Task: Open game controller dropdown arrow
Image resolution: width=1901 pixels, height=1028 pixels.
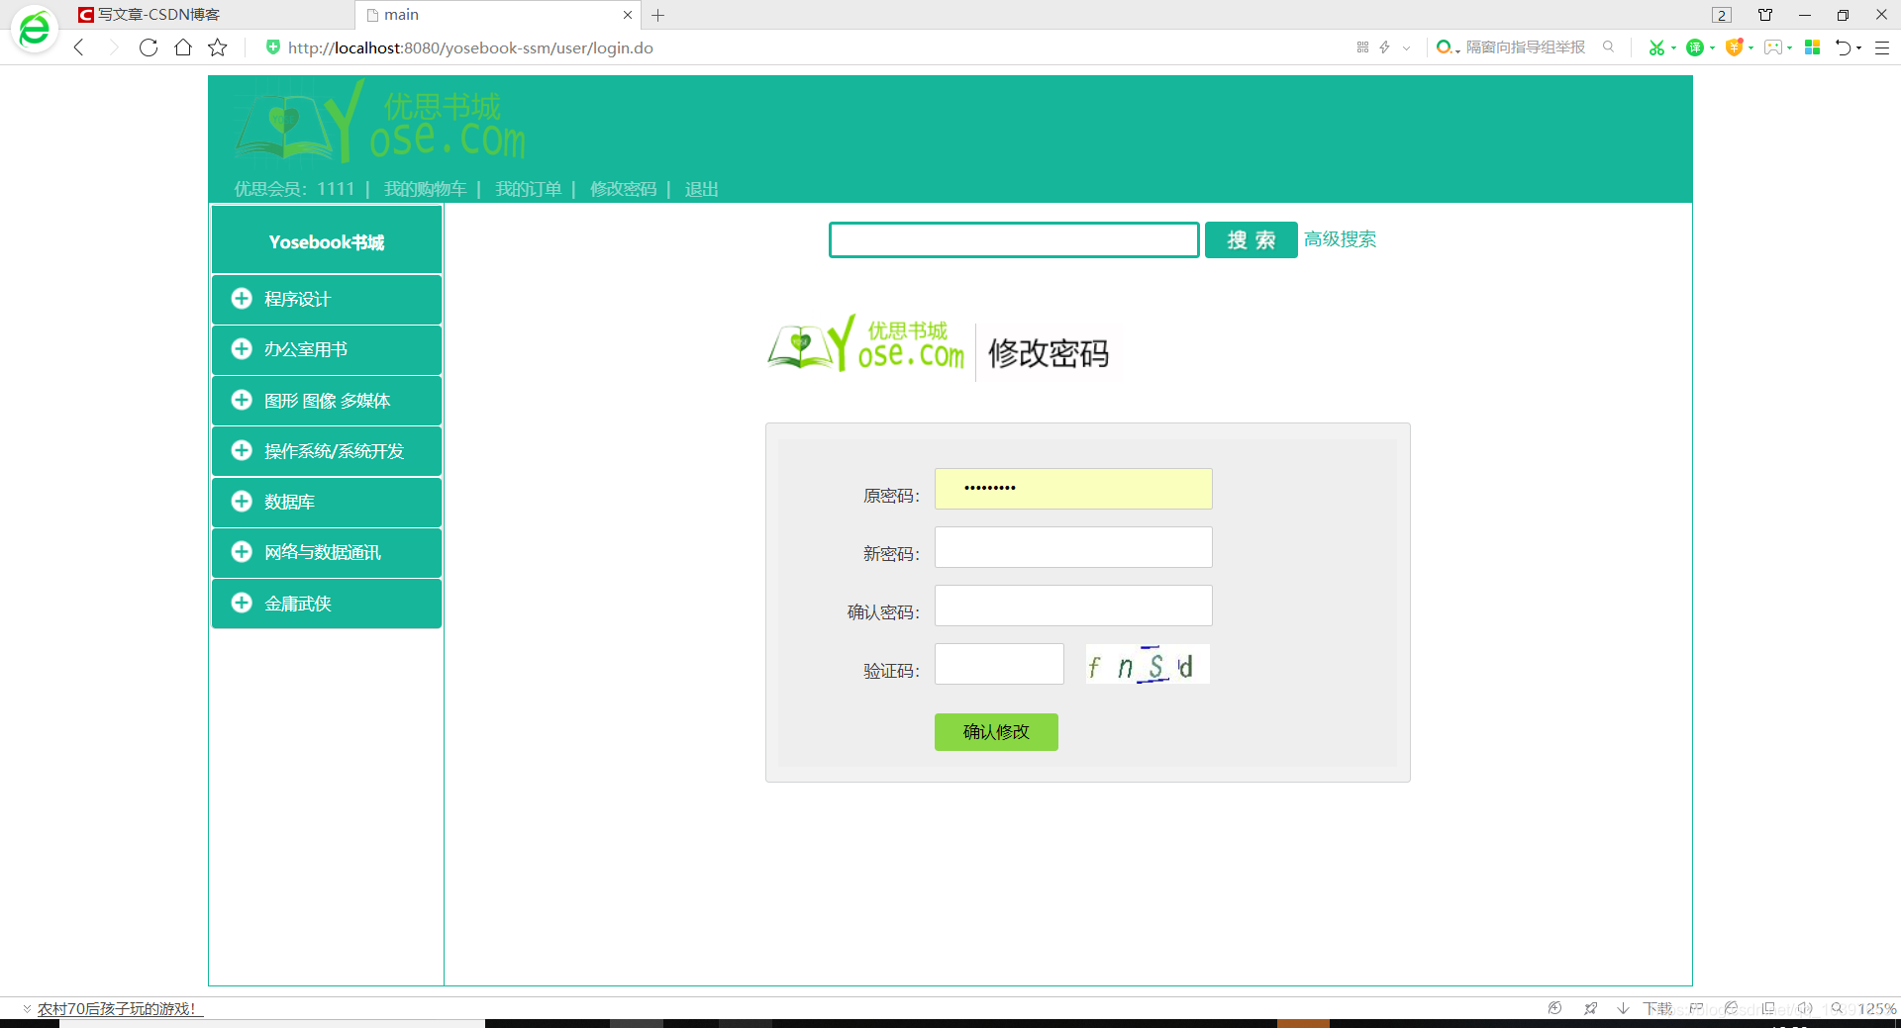Action: pyautogui.click(x=1789, y=47)
